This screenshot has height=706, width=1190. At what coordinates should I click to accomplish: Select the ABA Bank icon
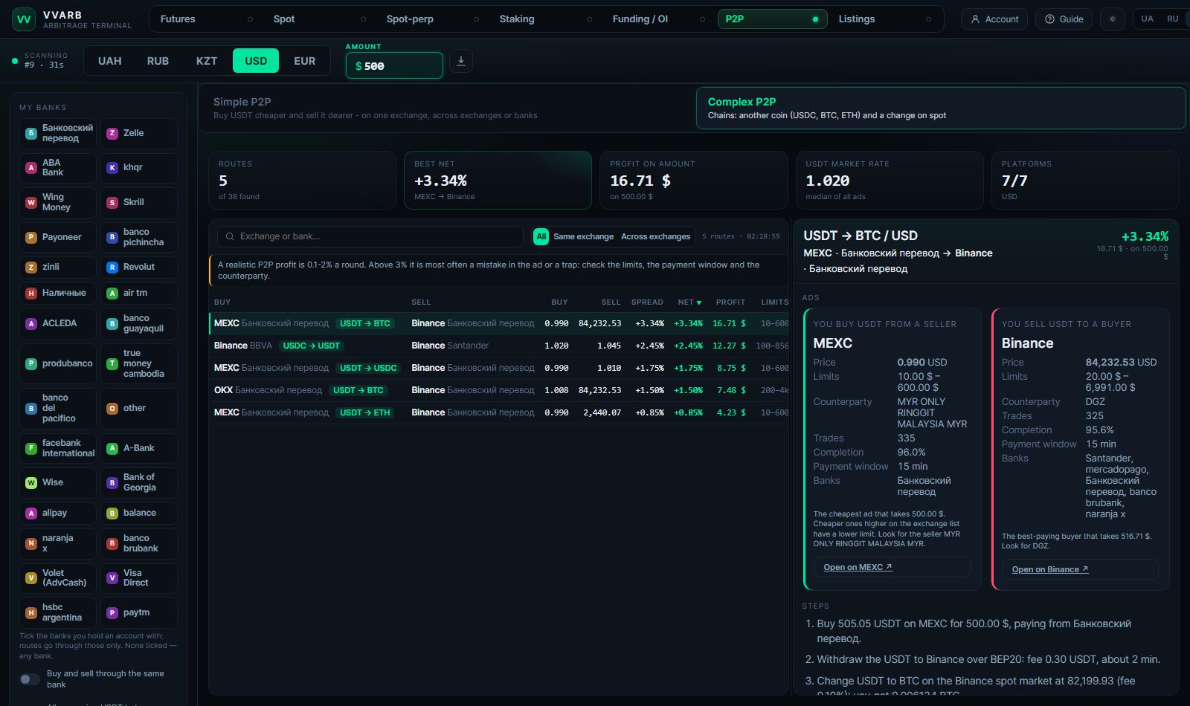(31, 168)
